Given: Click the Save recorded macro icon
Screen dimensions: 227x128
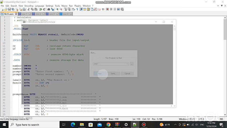Looking at the screenshot, I should pyautogui.click(x=122, y=9).
